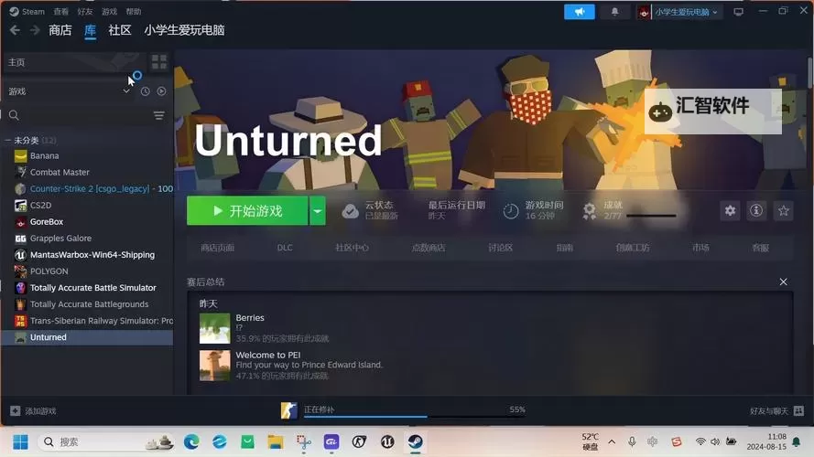Open the 点数商店 link
This screenshot has height=457, width=814.
[x=429, y=248]
